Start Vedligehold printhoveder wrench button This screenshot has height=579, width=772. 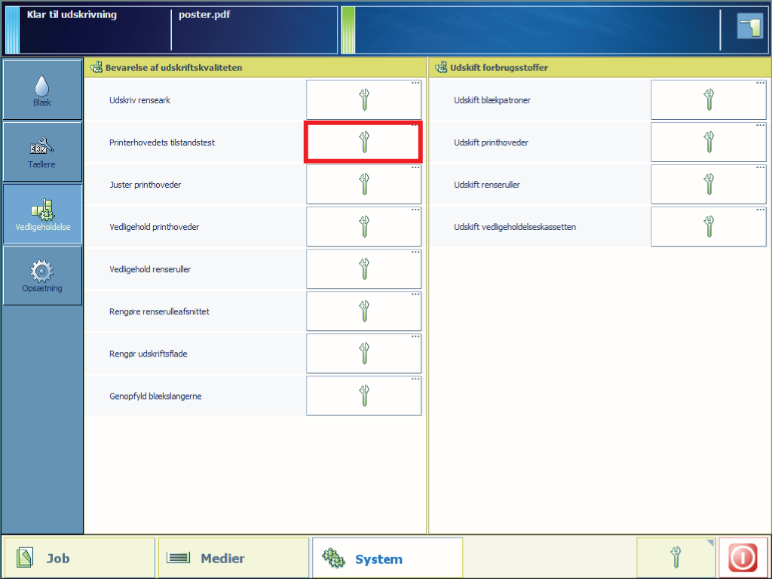(364, 227)
